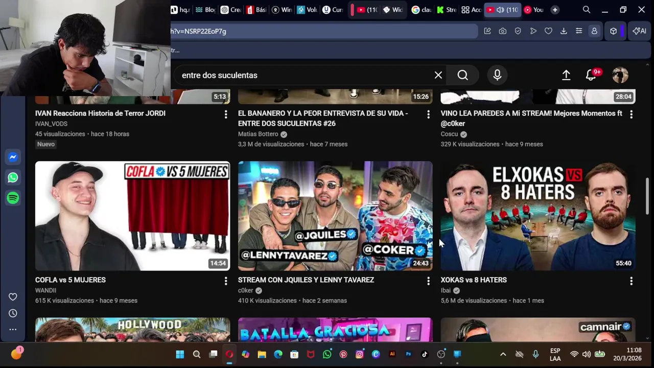Image resolution: width=654 pixels, height=368 pixels.
Task: Open File Explorer from the taskbar
Action: tap(262, 354)
